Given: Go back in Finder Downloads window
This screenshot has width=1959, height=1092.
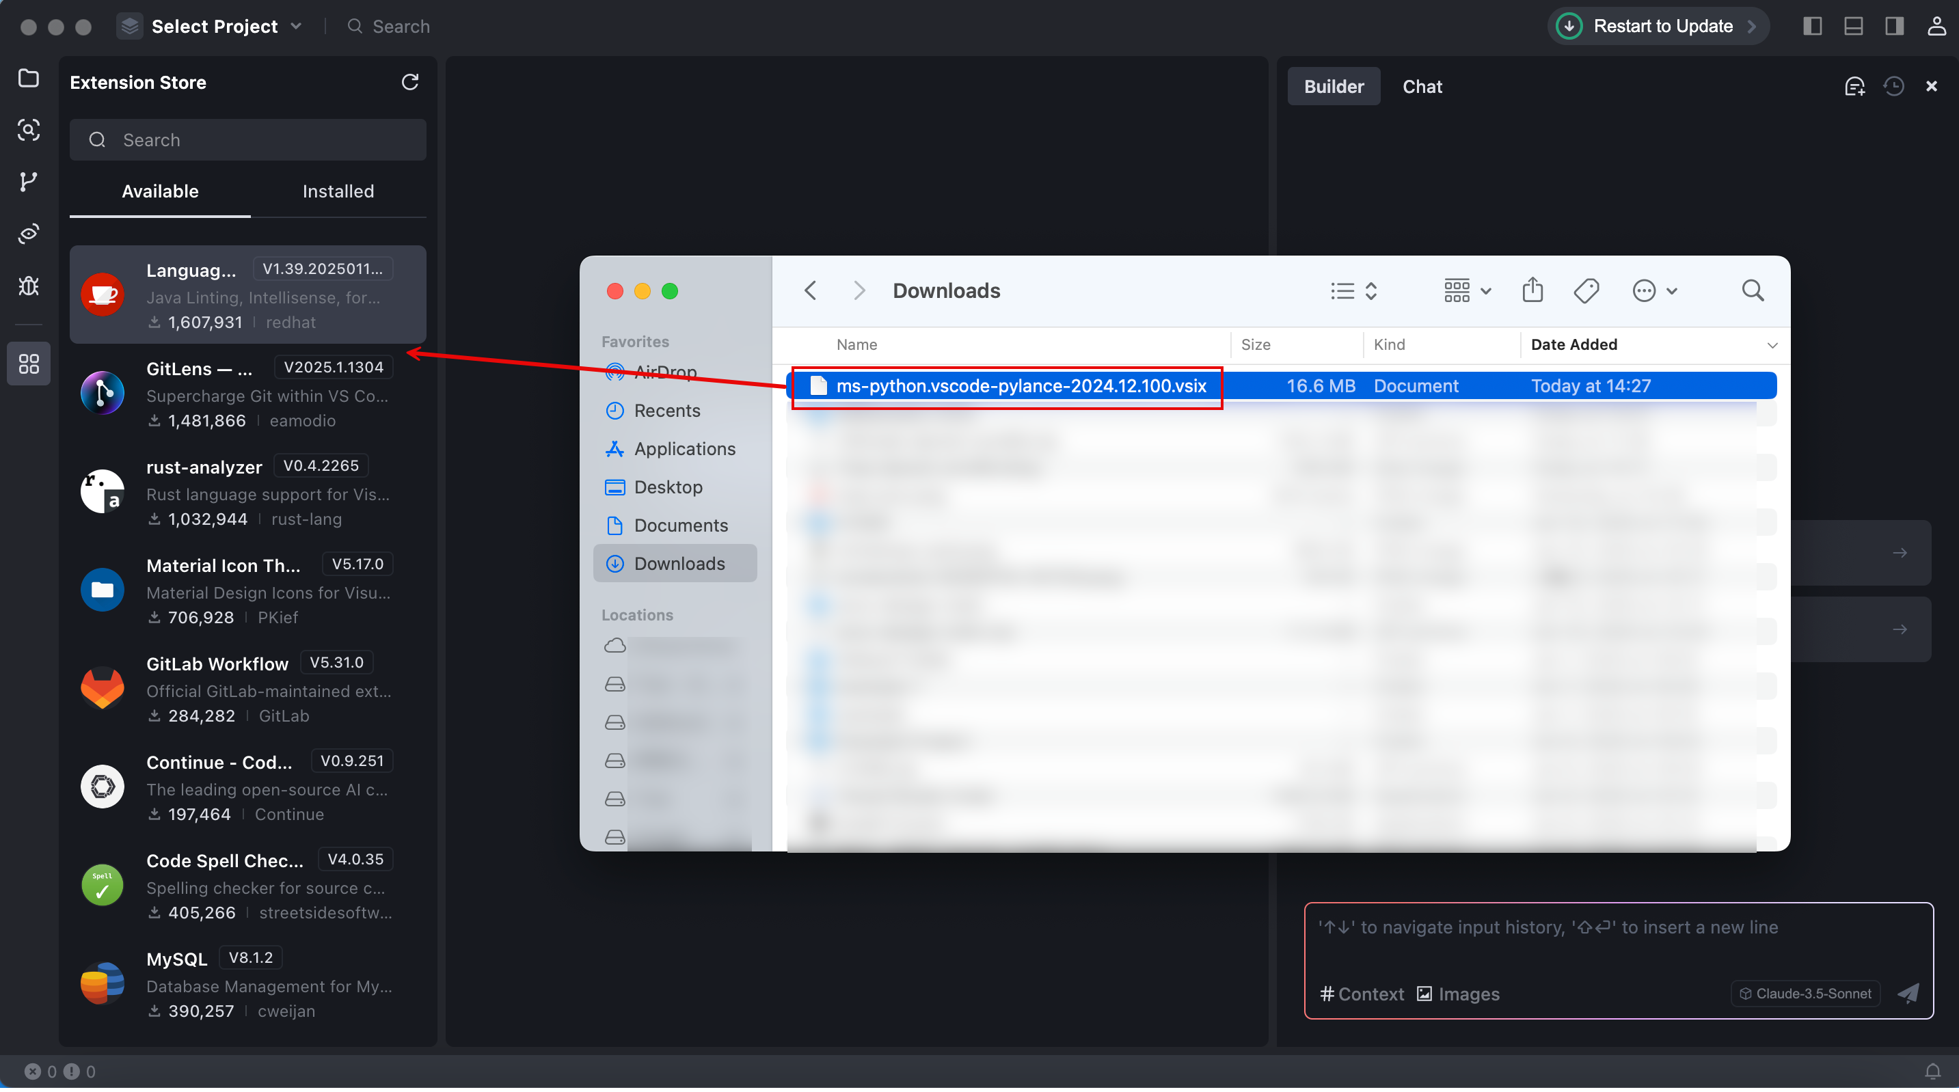Looking at the screenshot, I should [811, 291].
